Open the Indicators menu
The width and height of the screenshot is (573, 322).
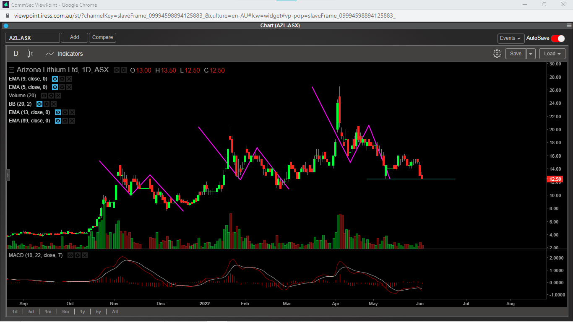click(x=64, y=54)
